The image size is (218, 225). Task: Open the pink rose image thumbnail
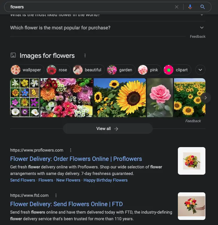(160, 98)
